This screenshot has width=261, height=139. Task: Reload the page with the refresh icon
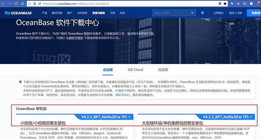[16, 3]
